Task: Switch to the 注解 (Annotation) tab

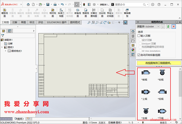Action: tap(15, 22)
